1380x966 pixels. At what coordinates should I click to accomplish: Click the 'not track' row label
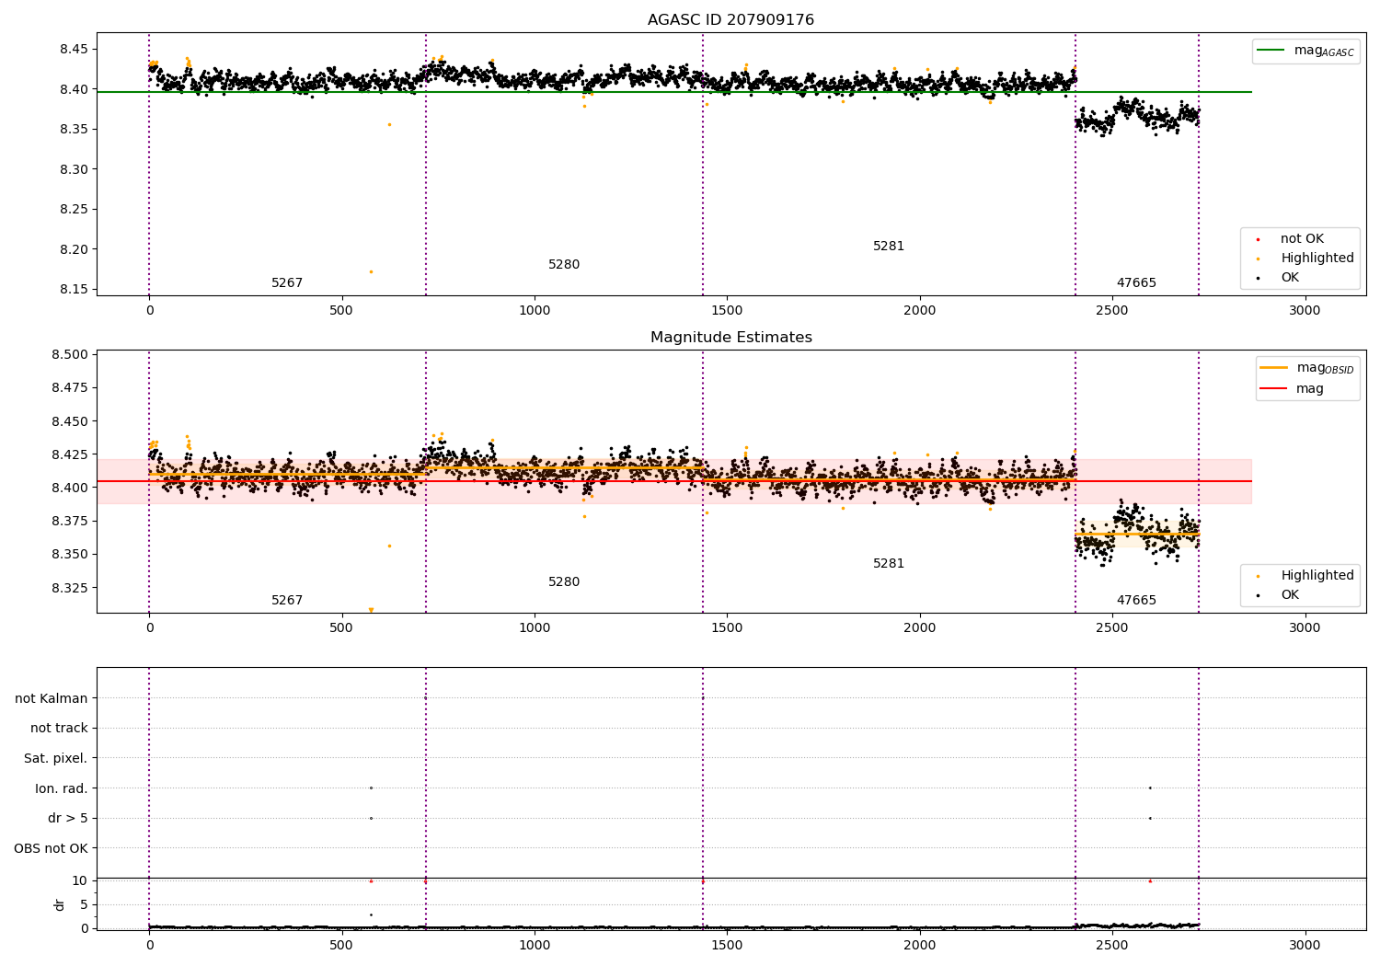[x=59, y=728]
